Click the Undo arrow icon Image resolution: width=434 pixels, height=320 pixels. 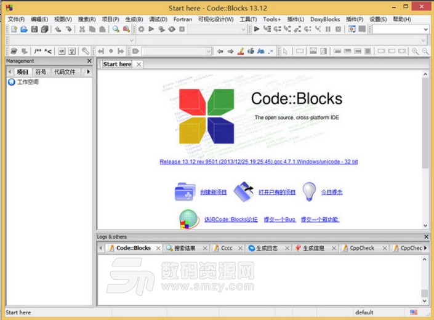pyautogui.click(x=58, y=29)
